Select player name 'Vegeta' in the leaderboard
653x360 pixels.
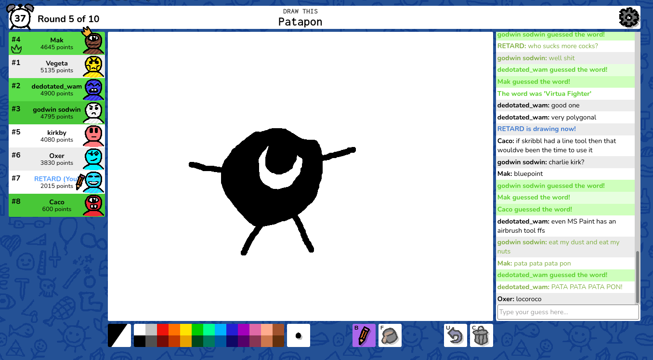click(x=57, y=63)
